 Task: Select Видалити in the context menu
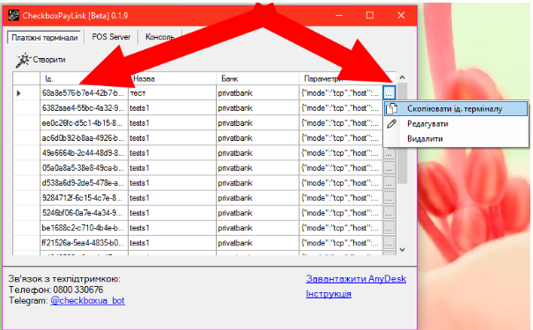click(455, 139)
